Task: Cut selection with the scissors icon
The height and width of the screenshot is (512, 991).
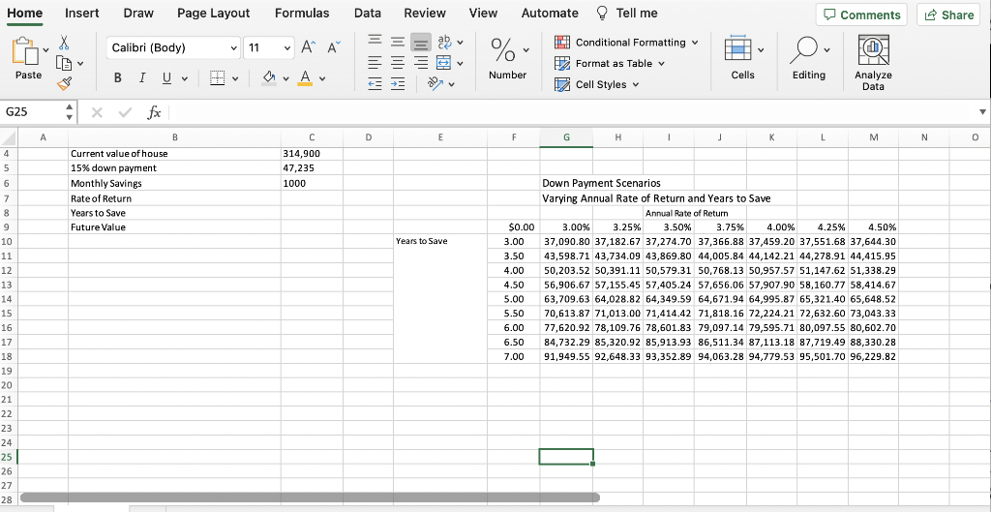Action: 64,43
